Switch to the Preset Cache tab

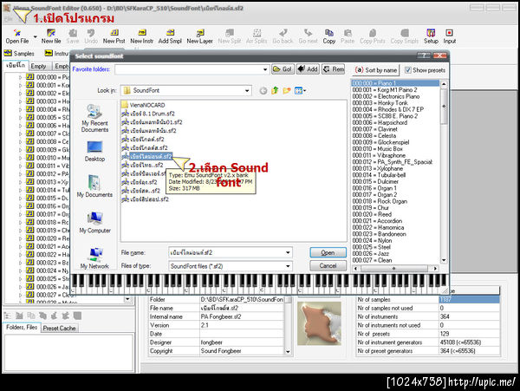click(x=59, y=328)
